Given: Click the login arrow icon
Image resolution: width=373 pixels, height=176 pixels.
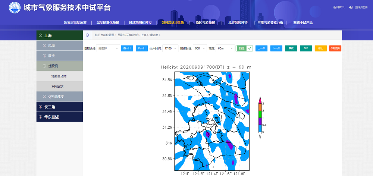Looking at the screenshot, I should point(351,7).
